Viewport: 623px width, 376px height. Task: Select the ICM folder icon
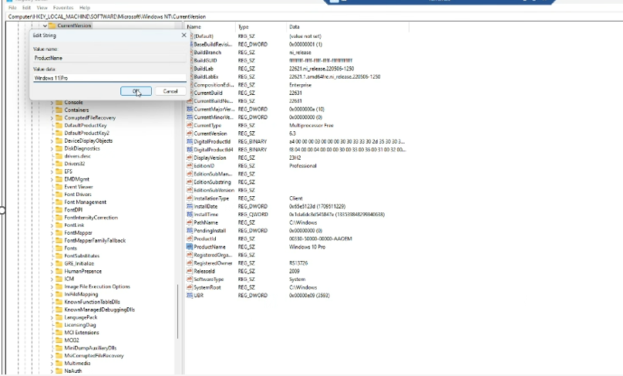coord(59,279)
